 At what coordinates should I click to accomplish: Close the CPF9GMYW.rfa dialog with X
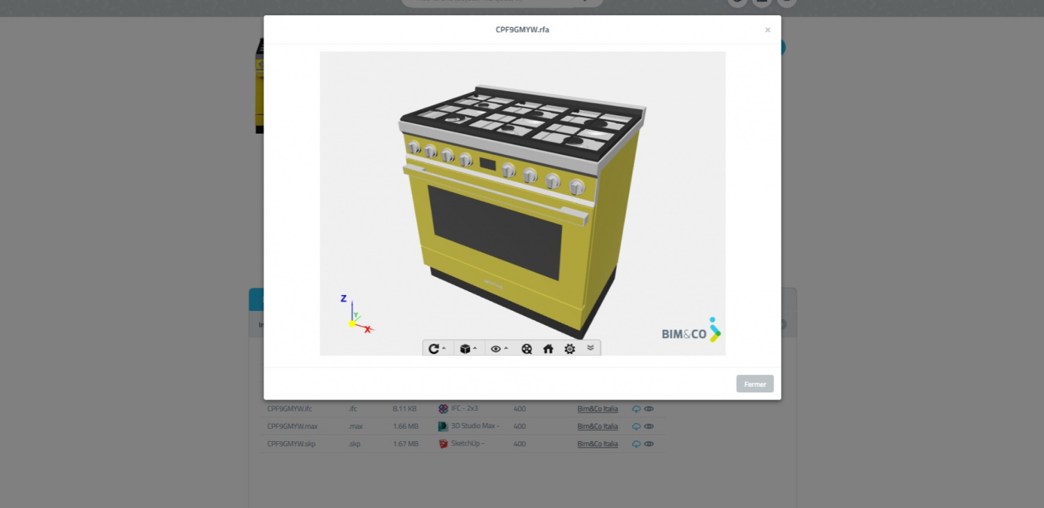pos(768,30)
